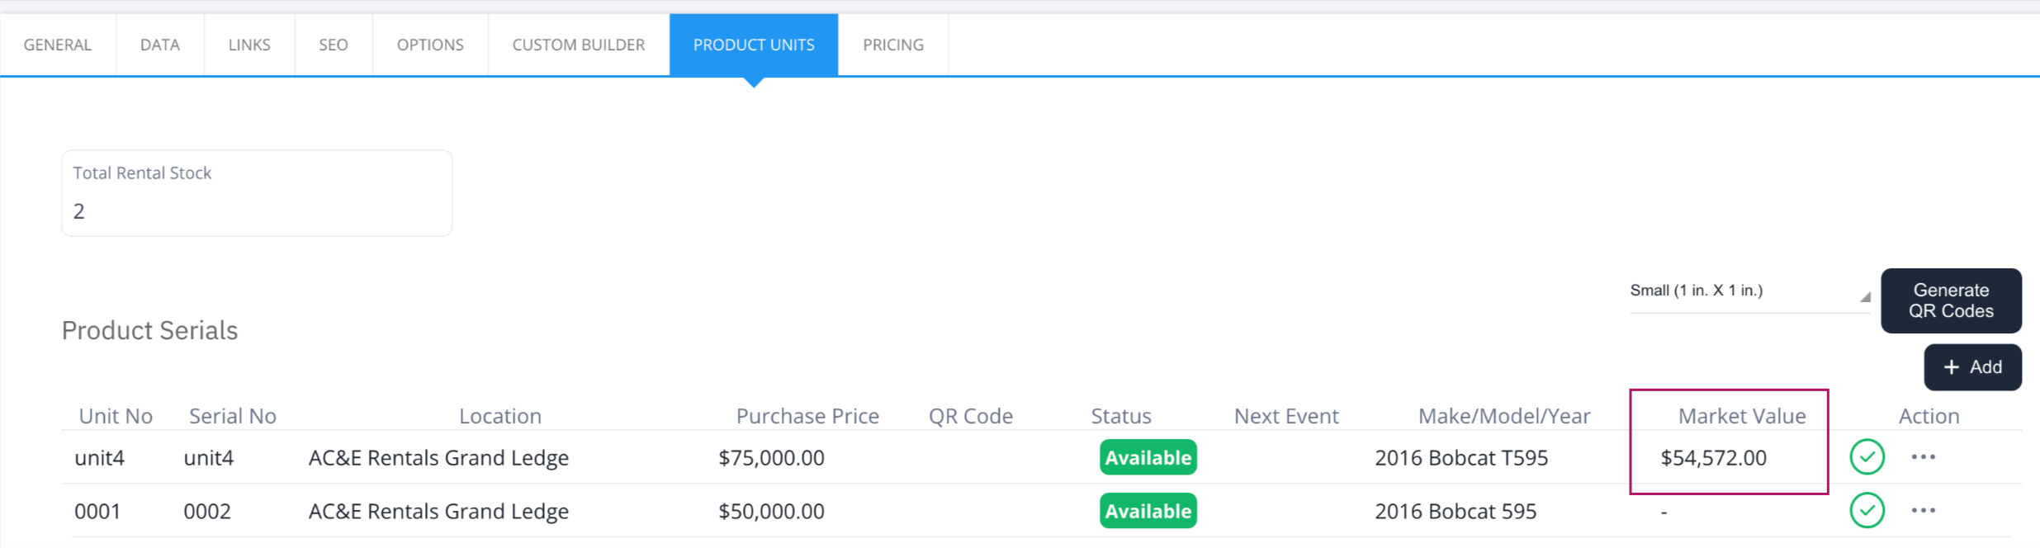Click the Total Rental Stock input field
The height and width of the screenshot is (548, 2040).
(x=257, y=193)
